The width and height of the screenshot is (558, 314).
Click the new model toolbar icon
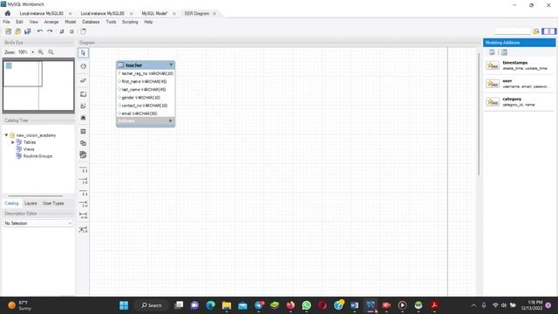tap(8, 31)
